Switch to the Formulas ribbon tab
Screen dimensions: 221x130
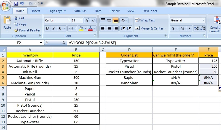point(80,11)
